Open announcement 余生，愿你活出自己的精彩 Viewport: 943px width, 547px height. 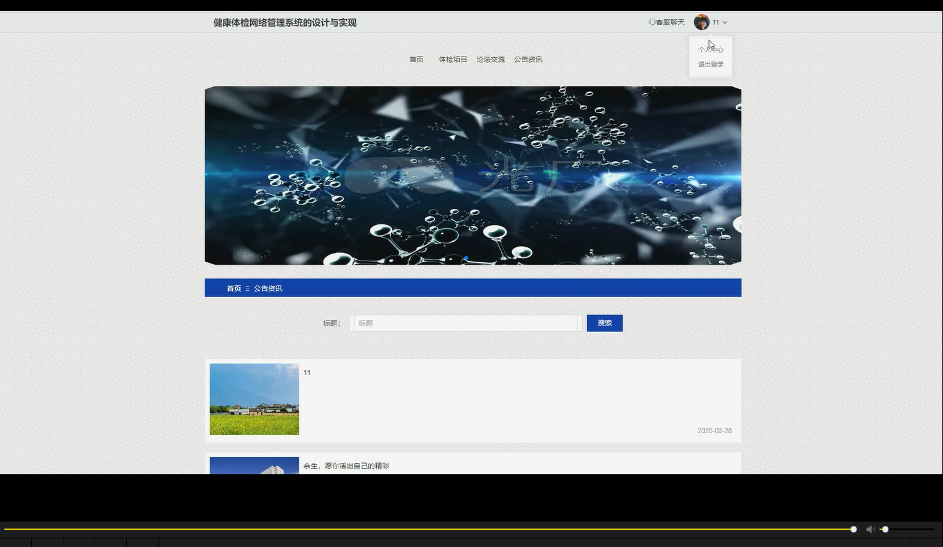point(346,466)
